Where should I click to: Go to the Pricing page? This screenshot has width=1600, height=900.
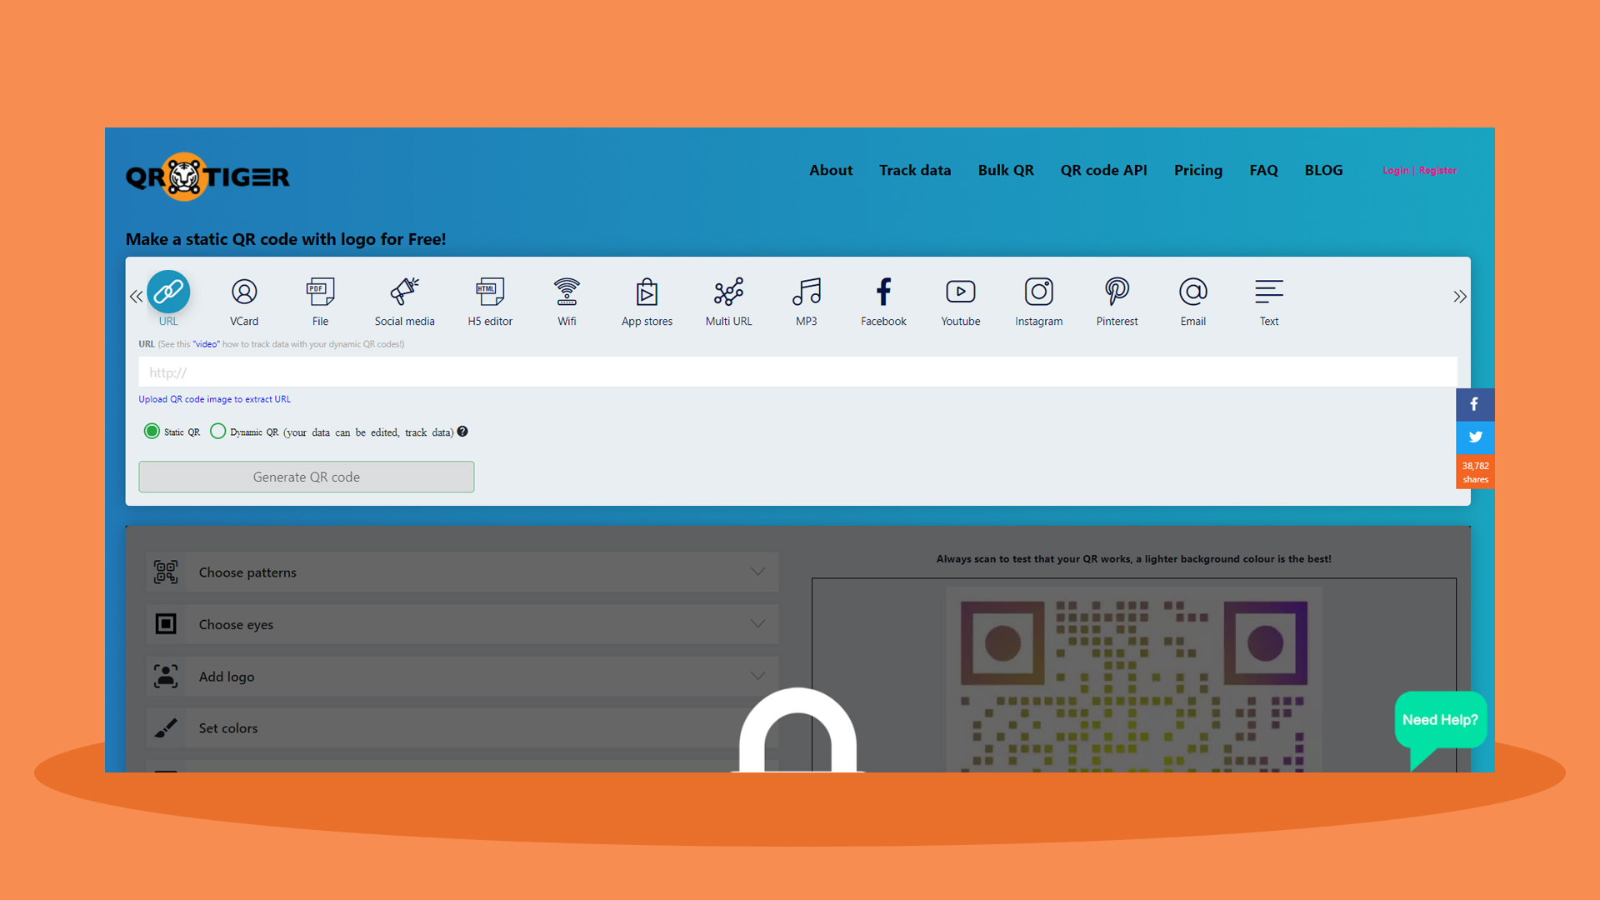pyautogui.click(x=1197, y=170)
